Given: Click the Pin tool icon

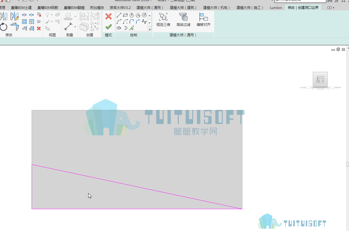Looking at the screenshot, I should pyautogui.click(x=39, y=22).
